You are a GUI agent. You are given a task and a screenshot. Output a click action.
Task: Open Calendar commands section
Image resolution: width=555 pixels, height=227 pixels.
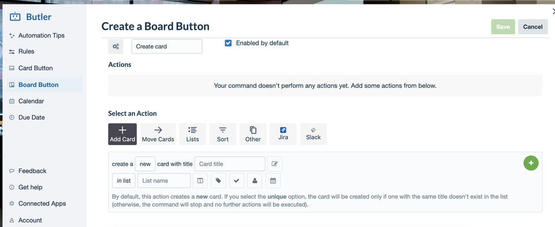31,101
